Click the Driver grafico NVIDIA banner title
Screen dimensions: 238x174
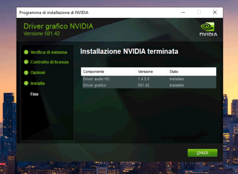(x=58, y=26)
